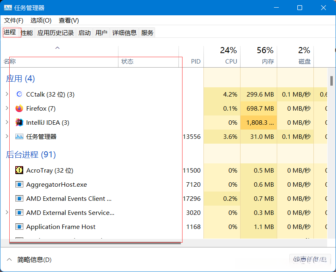The width and height of the screenshot is (336, 272).
Task: Click the vertical scrollbar thumb
Action: (331, 80)
